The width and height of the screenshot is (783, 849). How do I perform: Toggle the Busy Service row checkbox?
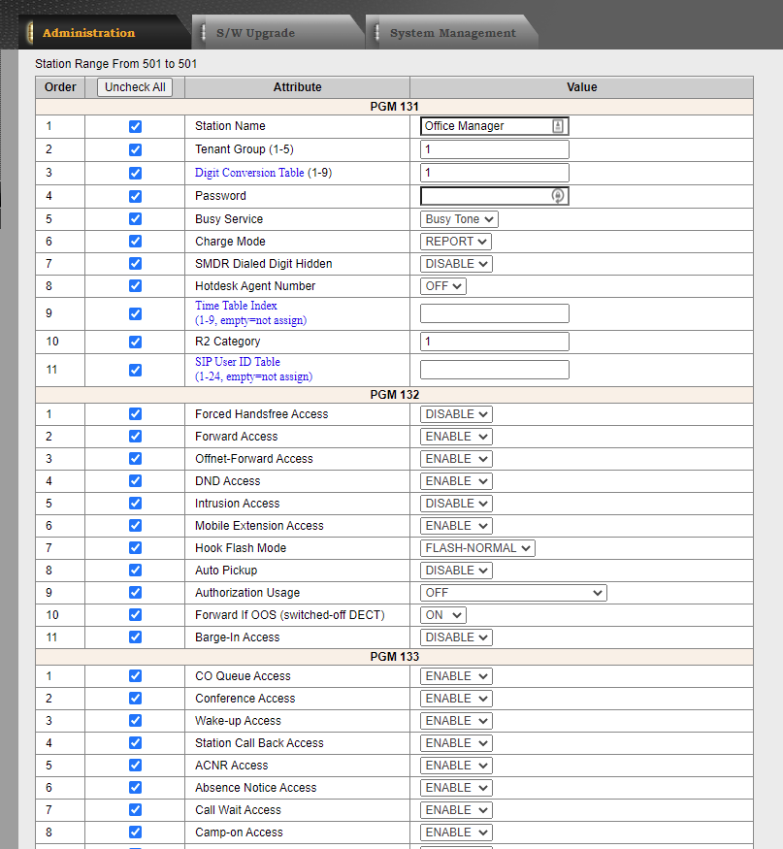(135, 219)
